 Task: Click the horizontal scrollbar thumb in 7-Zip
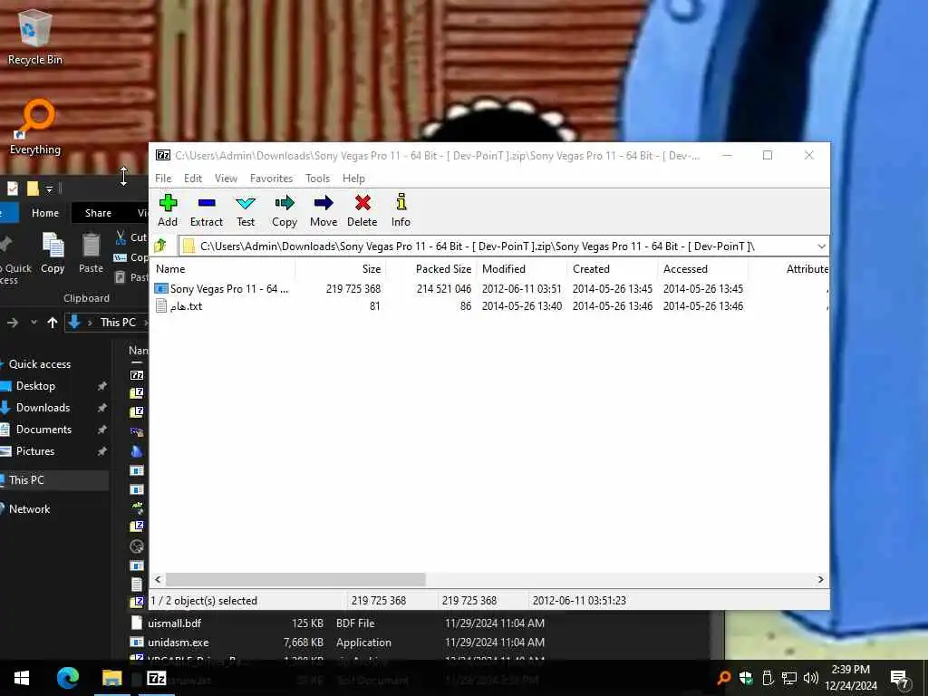(x=295, y=579)
